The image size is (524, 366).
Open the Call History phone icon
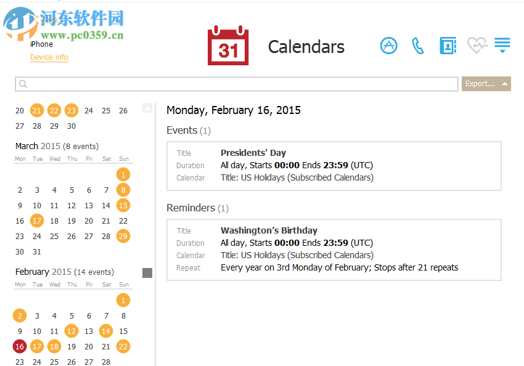tap(418, 46)
